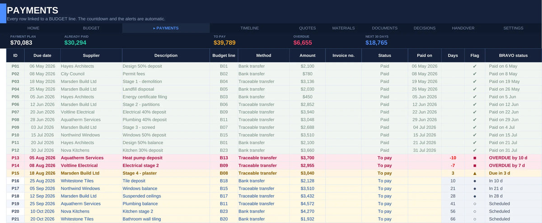
Task: Click the To pay status for P14
Action: click(x=384, y=166)
